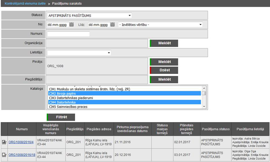Click the order icon beside ORG1008/2016/18

[x=4, y=155]
